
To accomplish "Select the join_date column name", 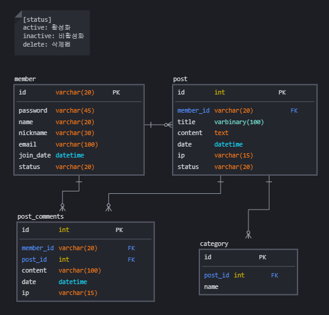I will [35, 156].
